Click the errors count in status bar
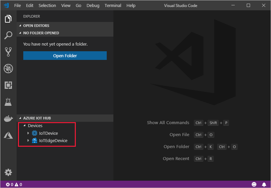Image resolution: width=271 pixels, height=188 pixels. [x=10, y=185]
